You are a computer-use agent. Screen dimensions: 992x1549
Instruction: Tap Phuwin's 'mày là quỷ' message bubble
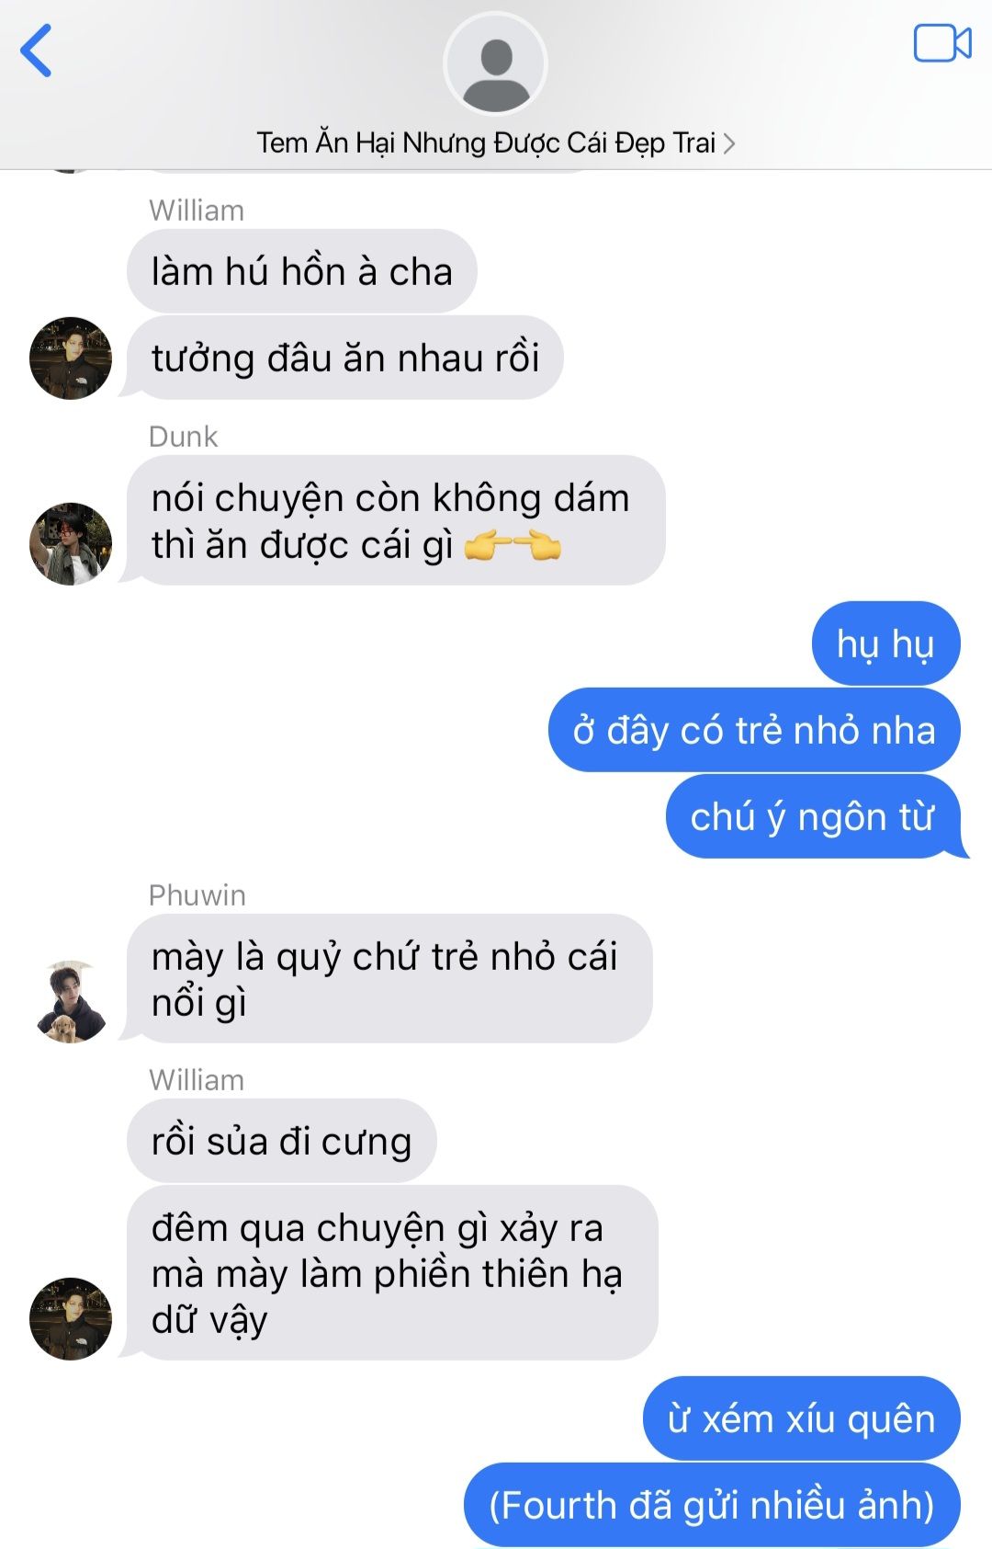389,978
